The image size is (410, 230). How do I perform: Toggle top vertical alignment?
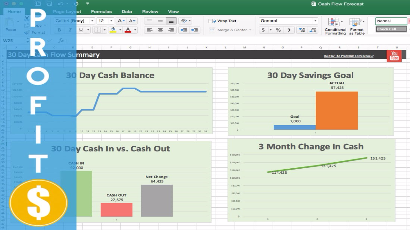click(149, 21)
